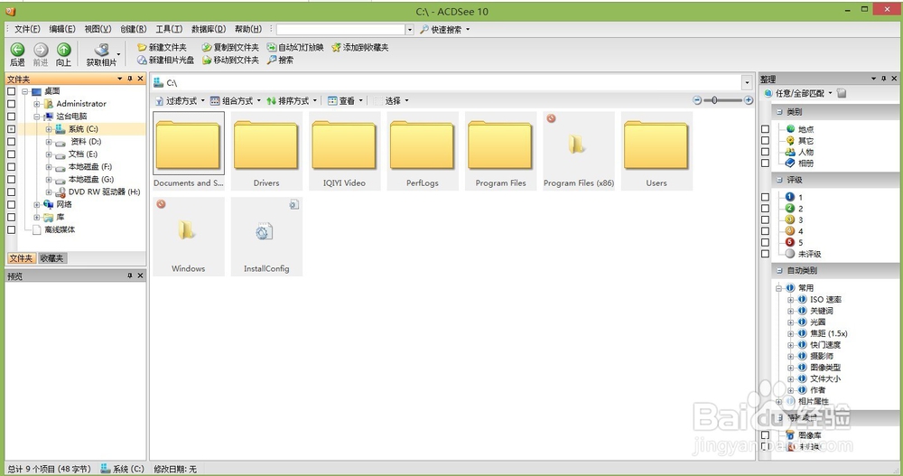
Task: Collapse the 这台电脑 tree node
Action: pyautogui.click(x=36, y=117)
